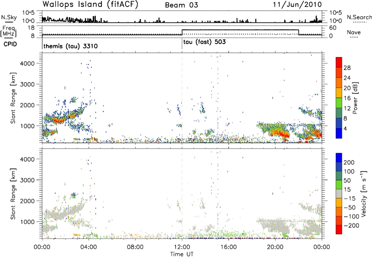The height and width of the screenshot is (257, 372).
Task: Pick the blue Power segment between 4 and 8
Action: click(339, 123)
